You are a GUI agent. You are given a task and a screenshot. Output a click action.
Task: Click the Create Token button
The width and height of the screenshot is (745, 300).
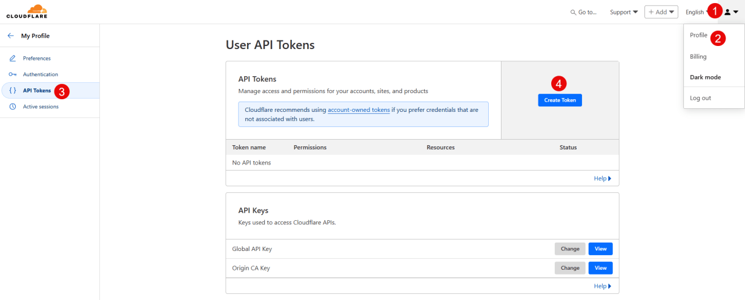pyautogui.click(x=560, y=100)
